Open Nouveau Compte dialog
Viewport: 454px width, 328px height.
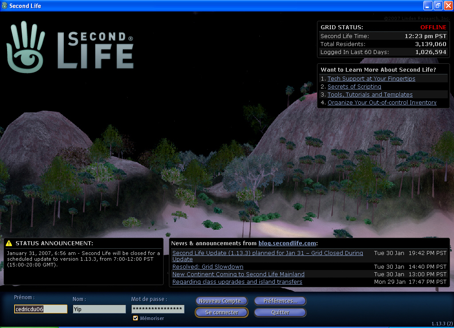[222, 301]
